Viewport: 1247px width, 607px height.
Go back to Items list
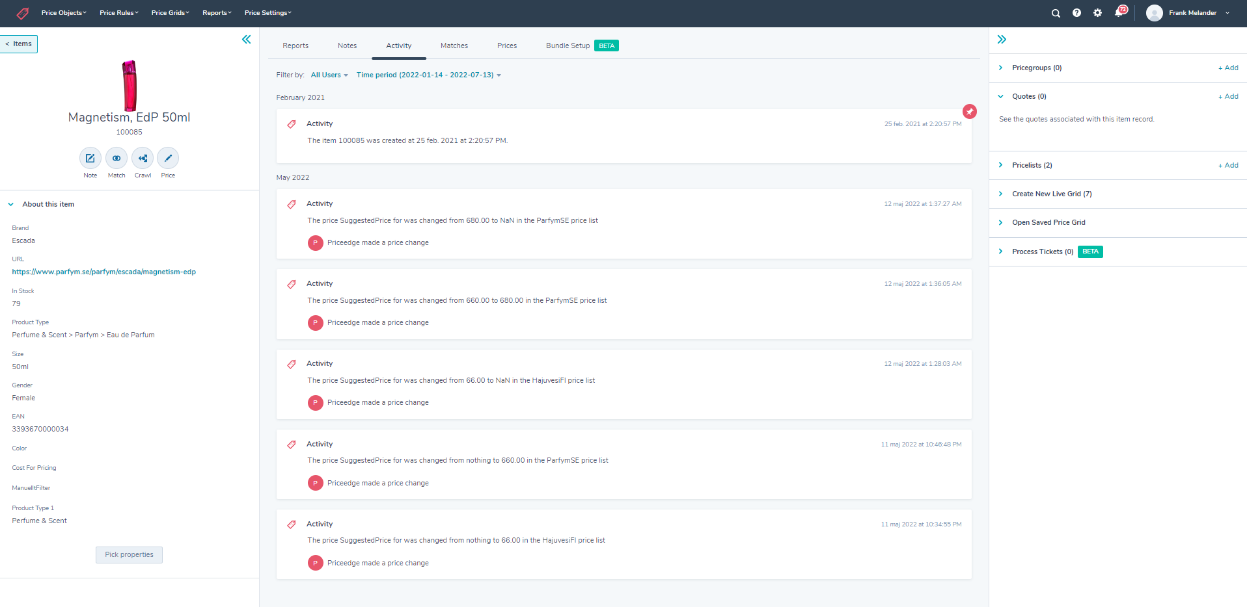coord(18,44)
